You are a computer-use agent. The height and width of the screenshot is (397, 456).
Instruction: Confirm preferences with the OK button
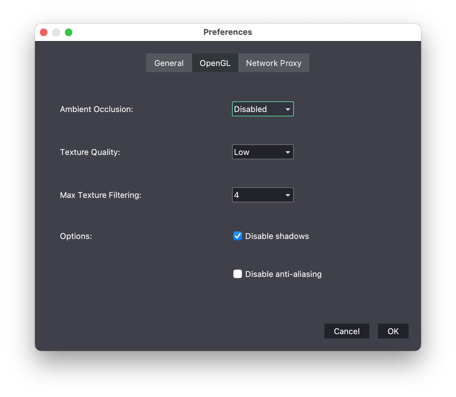coord(393,331)
